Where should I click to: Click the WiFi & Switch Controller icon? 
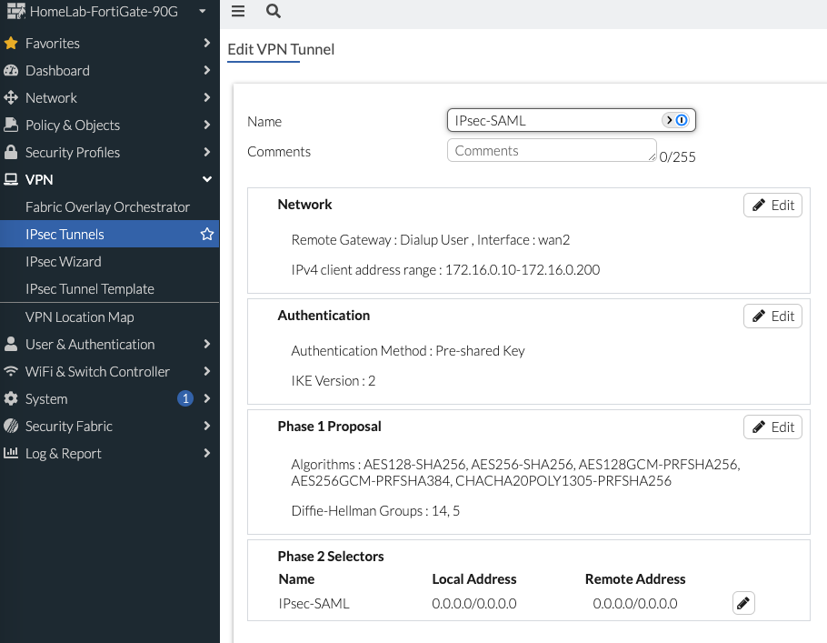coord(14,371)
